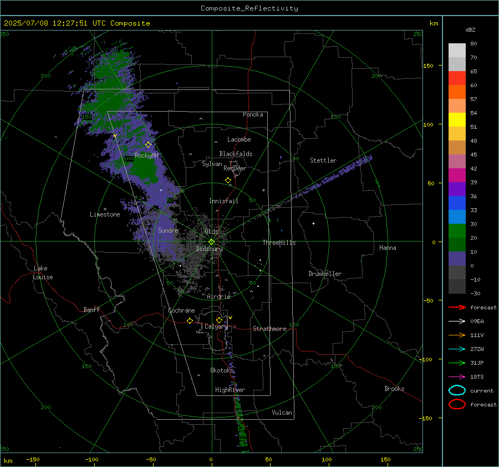499x467 pixels.
Task: Click the Stettler city label
Action: click(x=323, y=160)
